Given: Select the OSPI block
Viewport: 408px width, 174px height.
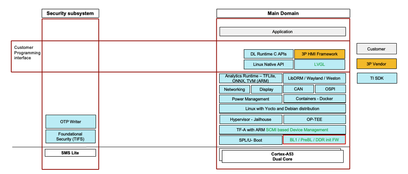Looking at the screenshot, I should (330, 89).
